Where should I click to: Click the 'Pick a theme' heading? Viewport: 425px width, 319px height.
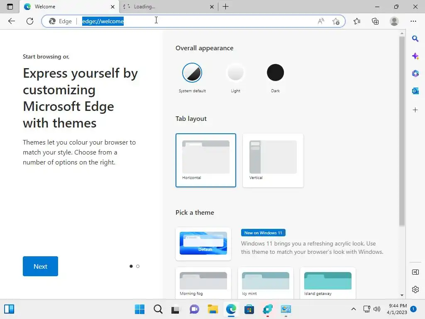(x=195, y=212)
